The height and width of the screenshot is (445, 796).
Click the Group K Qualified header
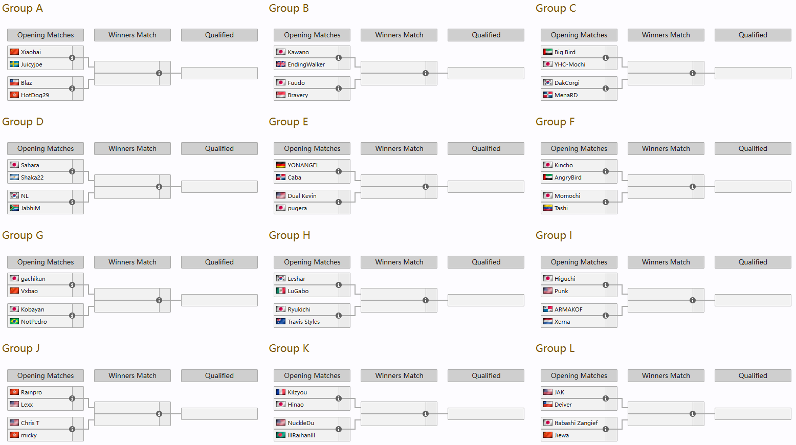(x=486, y=375)
